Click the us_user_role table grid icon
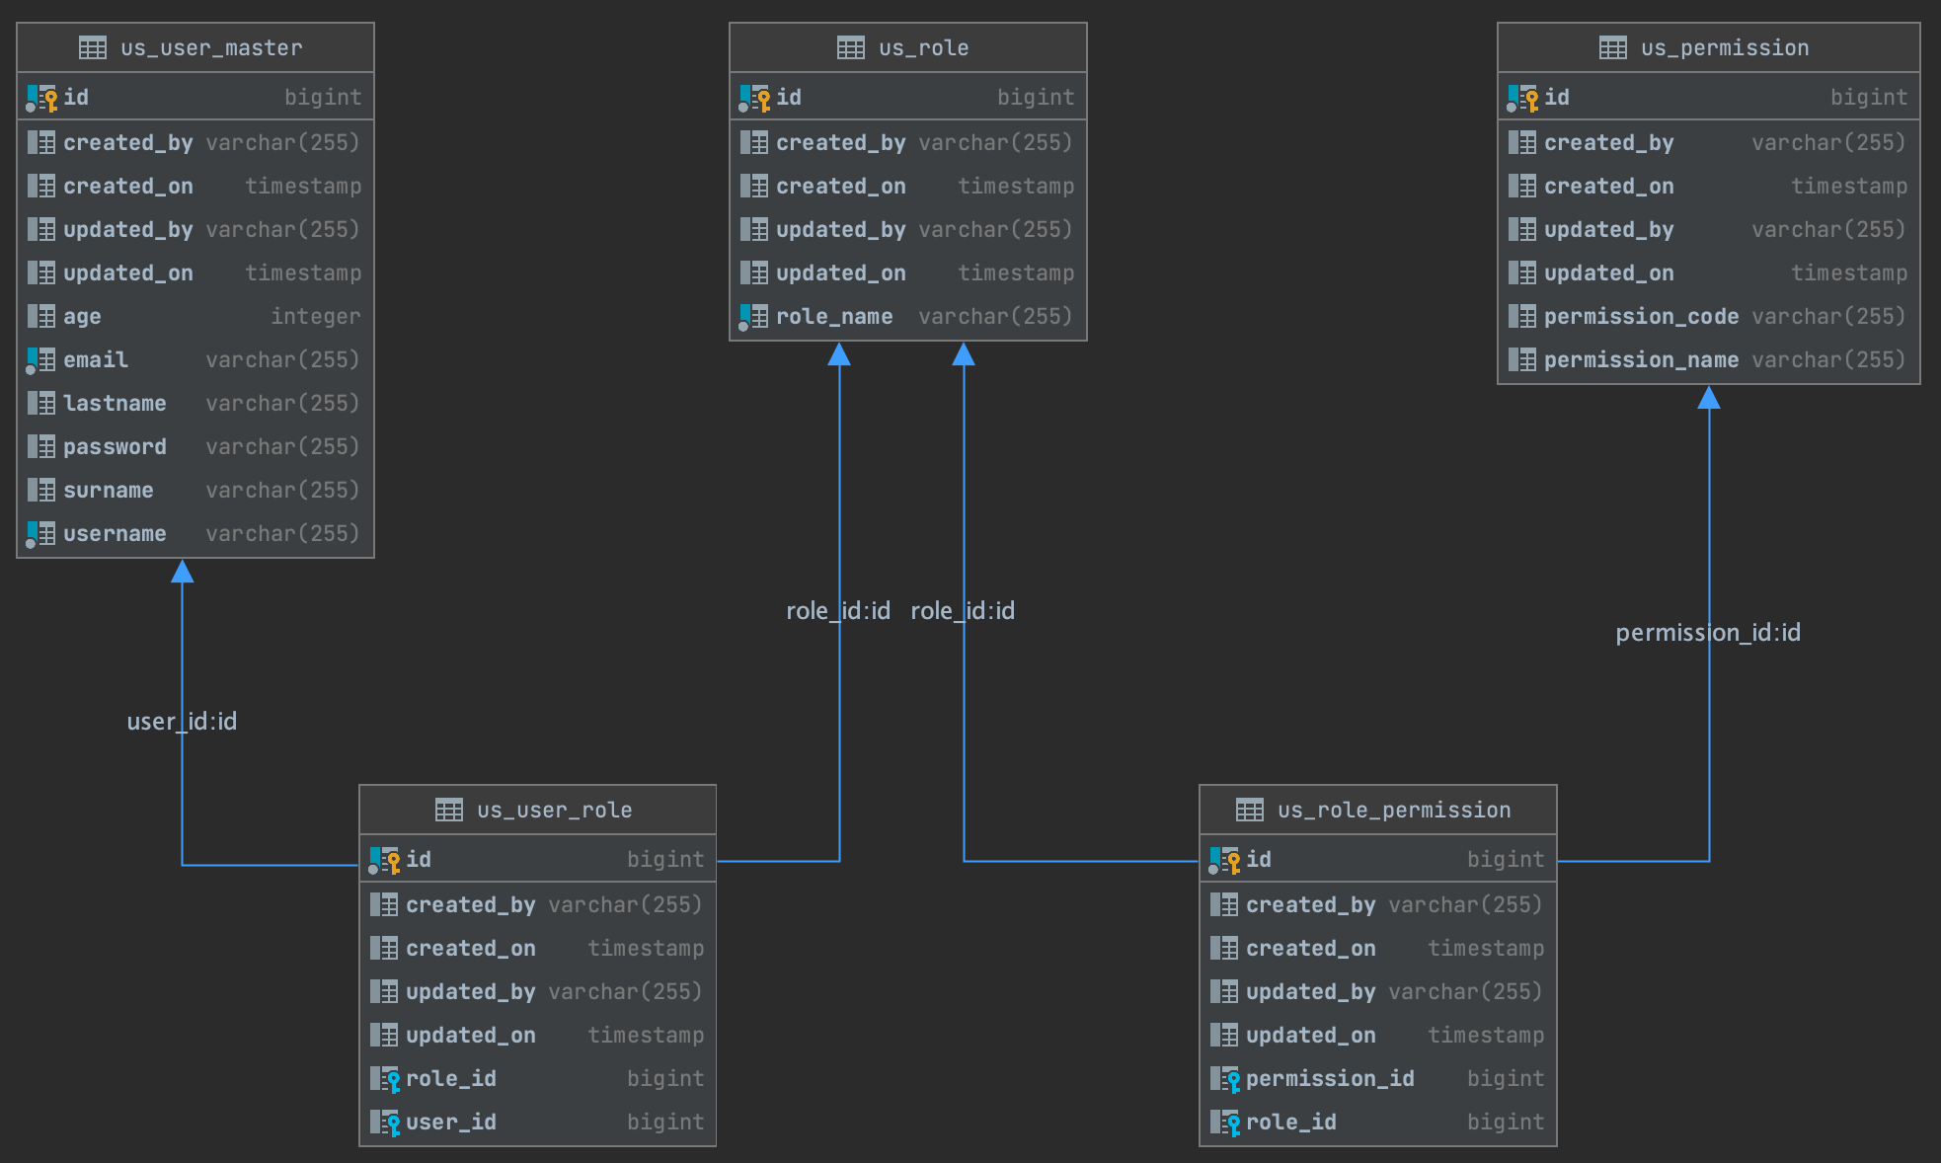 pyautogui.click(x=448, y=810)
